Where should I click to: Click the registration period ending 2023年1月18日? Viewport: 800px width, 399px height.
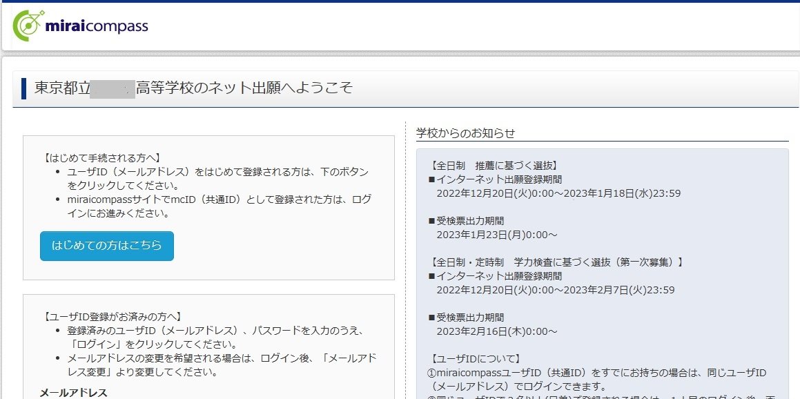point(558,193)
